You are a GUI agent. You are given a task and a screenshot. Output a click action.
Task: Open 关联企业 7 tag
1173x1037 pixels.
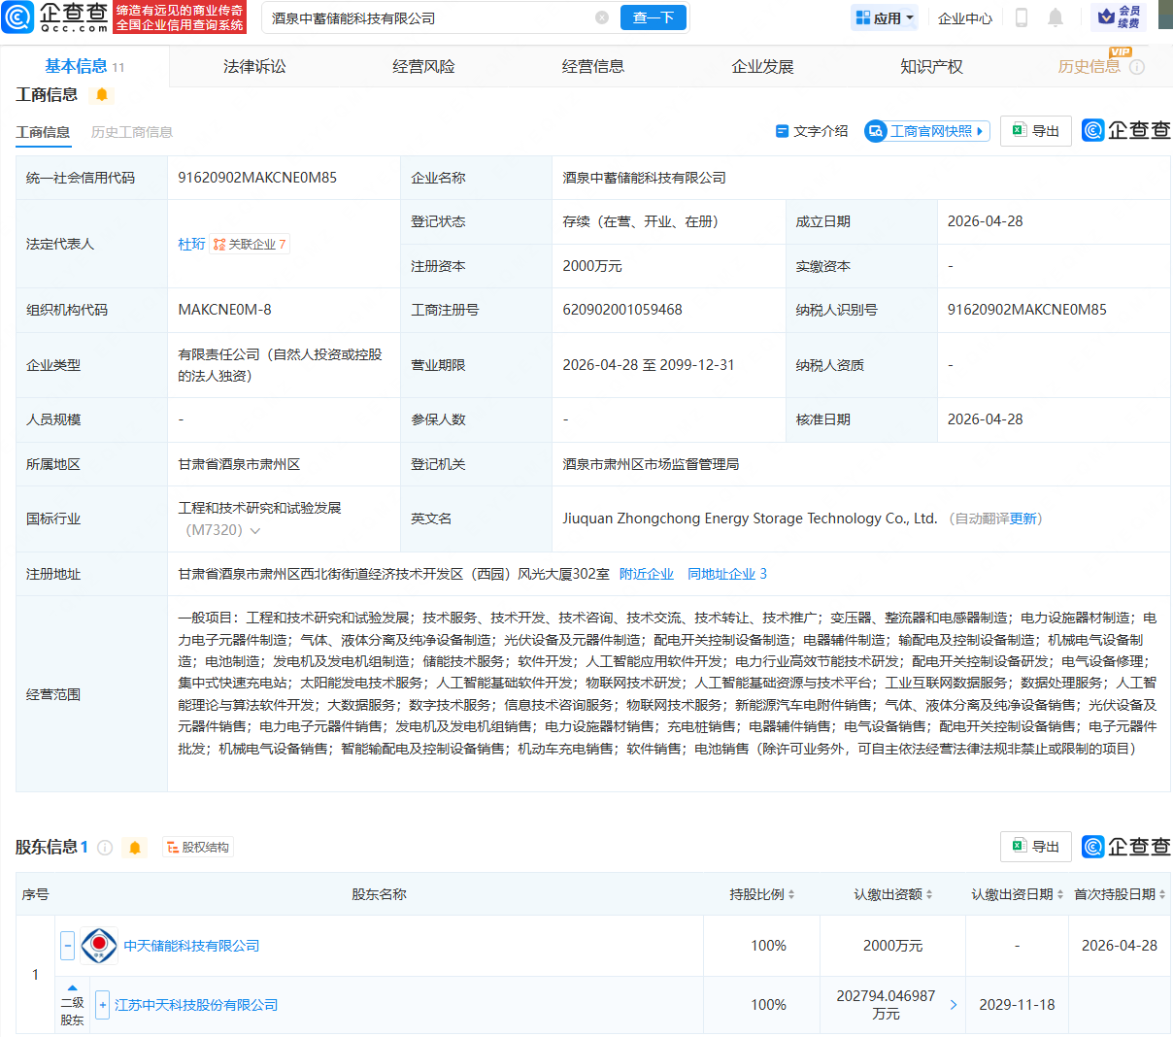pyautogui.click(x=250, y=244)
